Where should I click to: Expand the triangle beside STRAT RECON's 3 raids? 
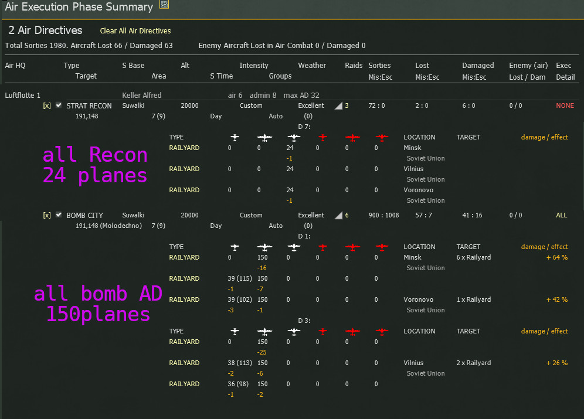[338, 106]
